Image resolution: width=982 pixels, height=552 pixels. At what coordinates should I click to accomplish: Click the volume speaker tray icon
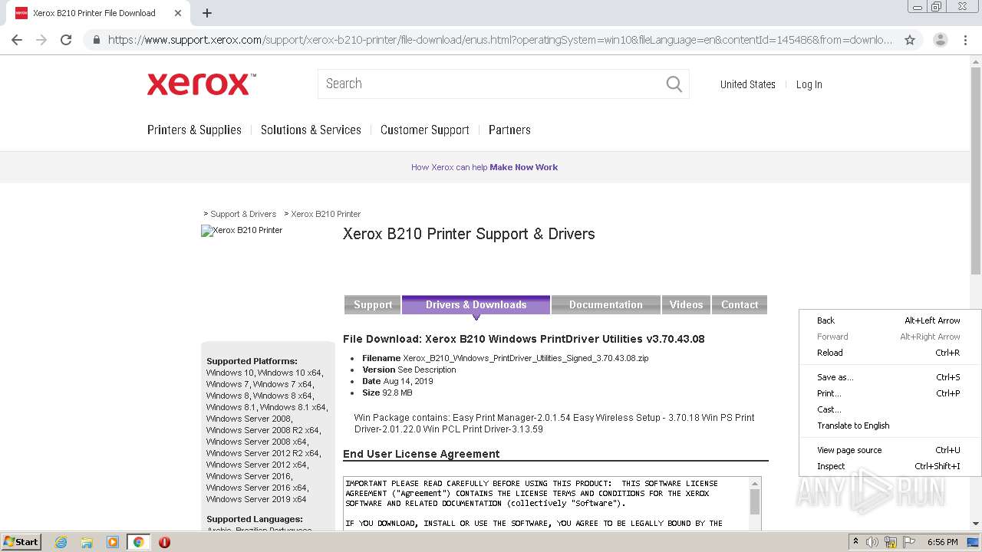(x=872, y=542)
